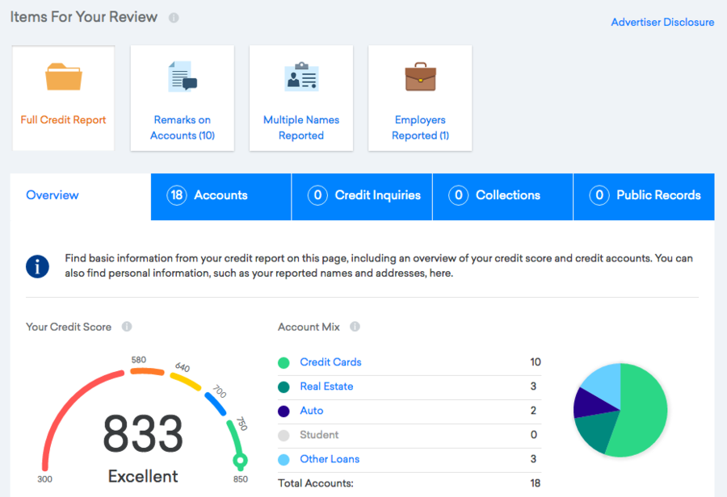Select the Collections tab
This screenshot has width=727, height=497.
pyautogui.click(x=502, y=195)
